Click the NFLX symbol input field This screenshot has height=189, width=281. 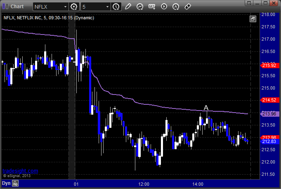pos(48,7)
